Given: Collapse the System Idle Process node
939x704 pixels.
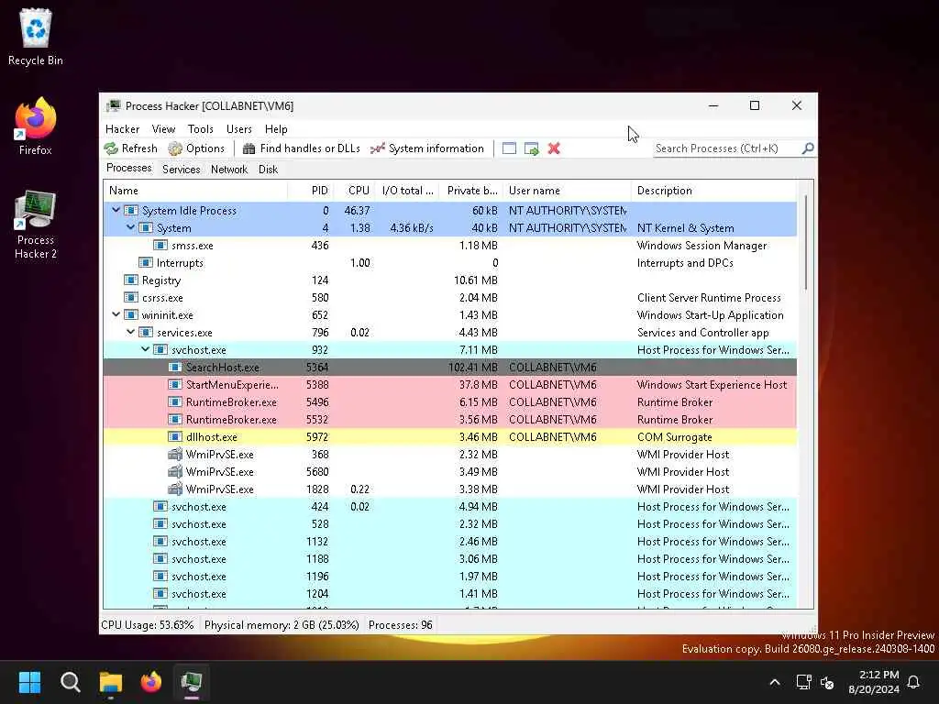Looking at the screenshot, I should coord(116,210).
